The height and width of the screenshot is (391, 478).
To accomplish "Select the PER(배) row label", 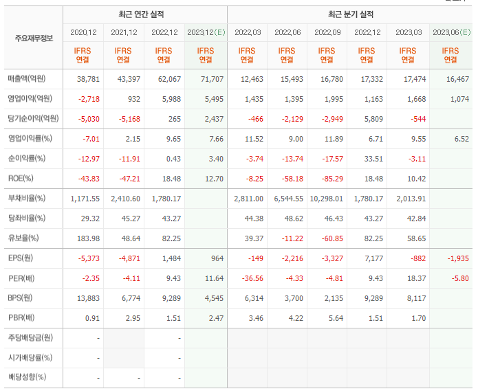I will (x=21, y=278).
